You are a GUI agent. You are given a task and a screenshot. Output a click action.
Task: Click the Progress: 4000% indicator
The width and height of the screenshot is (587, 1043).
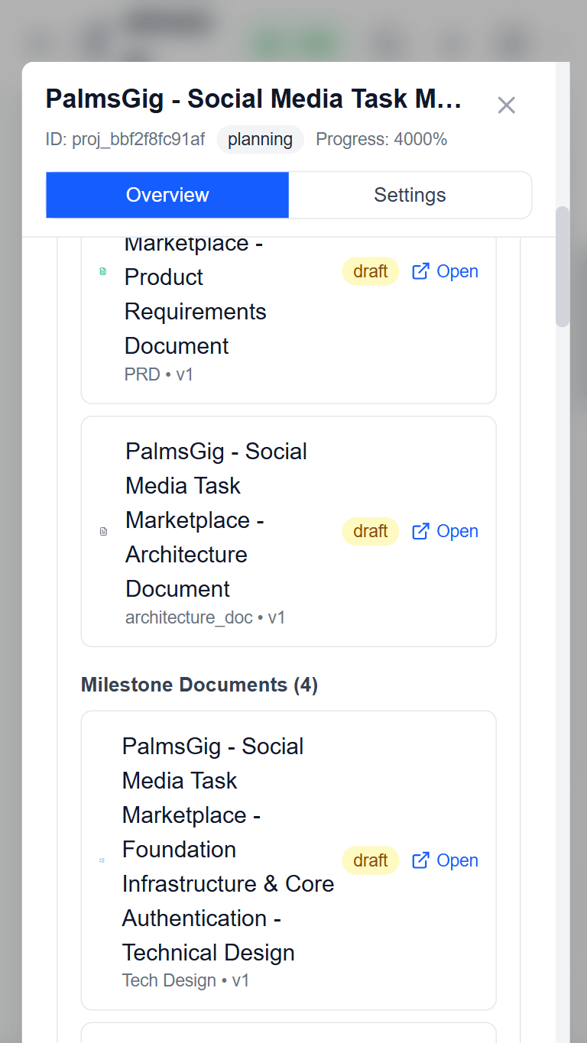coord(381,140)
